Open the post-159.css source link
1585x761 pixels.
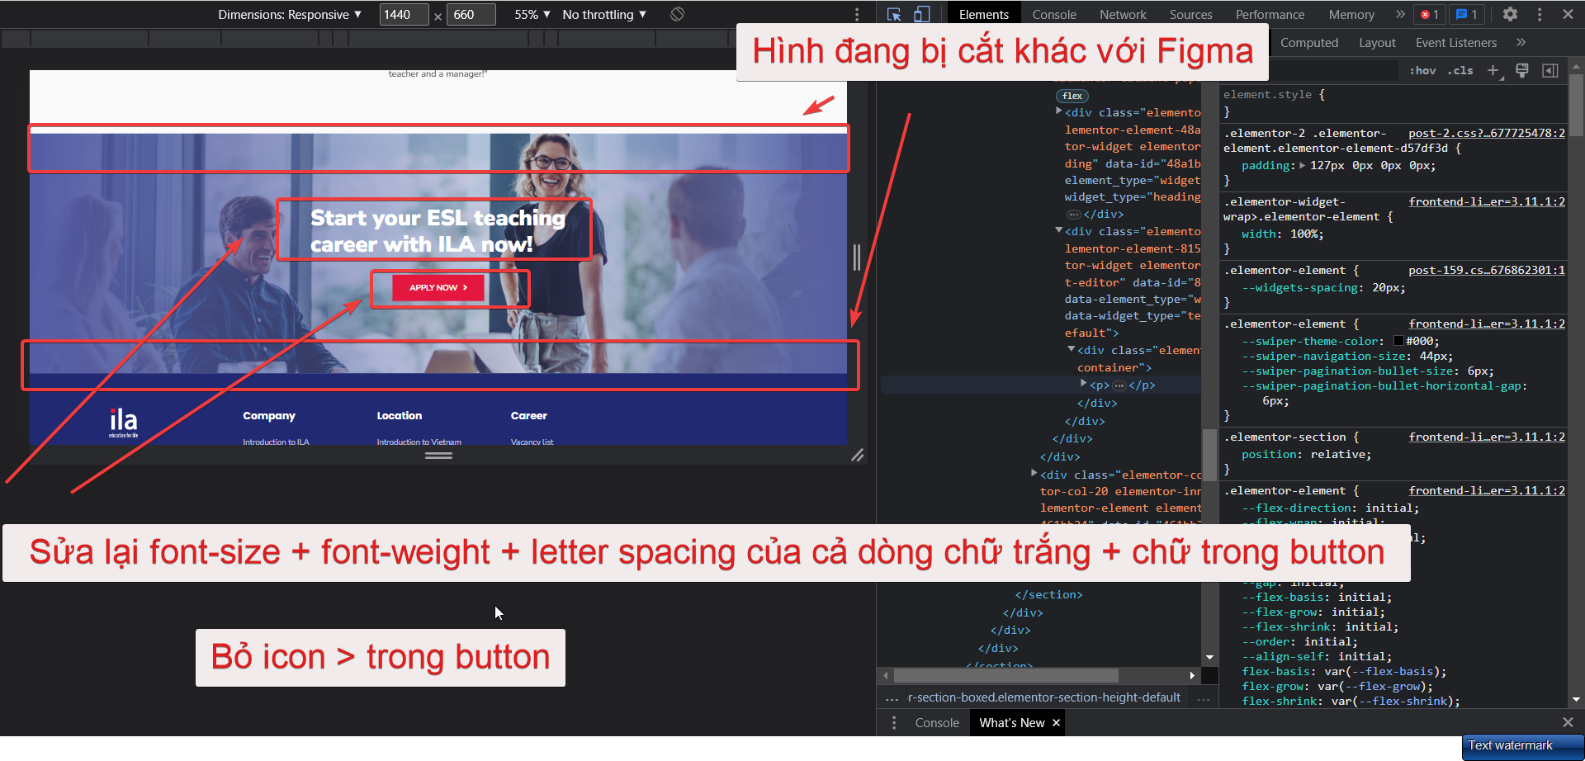(1486, 270)
